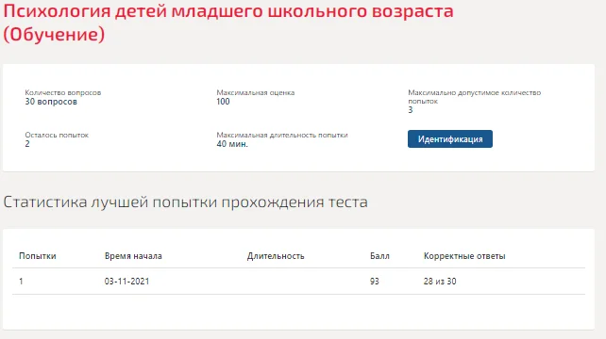Click the Максимальная длительность попытки label
Viewport: 606px width, 339px height.
pos(282,135)
